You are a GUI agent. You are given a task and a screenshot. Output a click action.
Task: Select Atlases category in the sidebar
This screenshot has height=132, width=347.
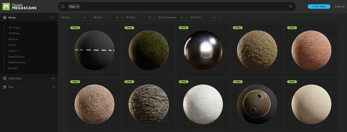pos(13,51)
